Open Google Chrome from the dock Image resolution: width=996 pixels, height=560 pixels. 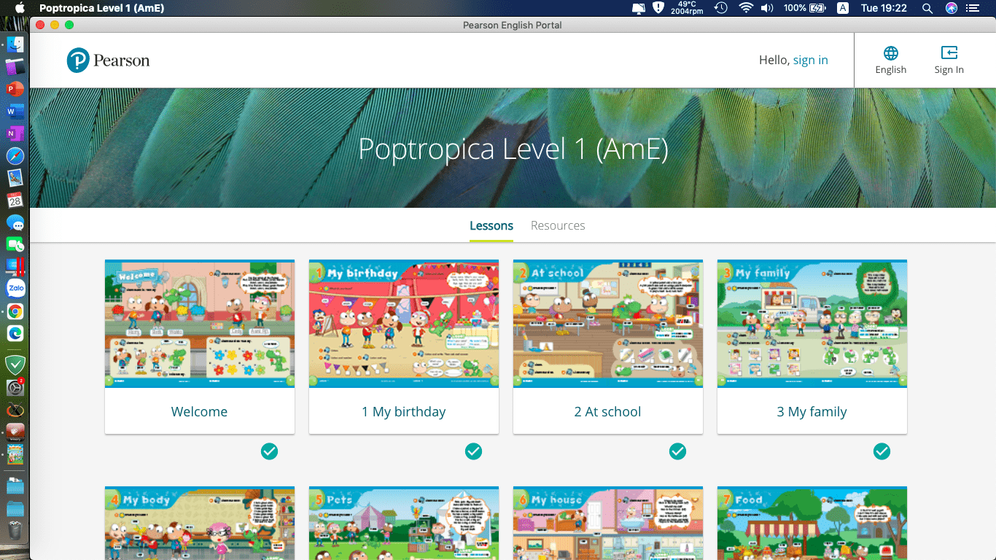[x=15, y=311]
